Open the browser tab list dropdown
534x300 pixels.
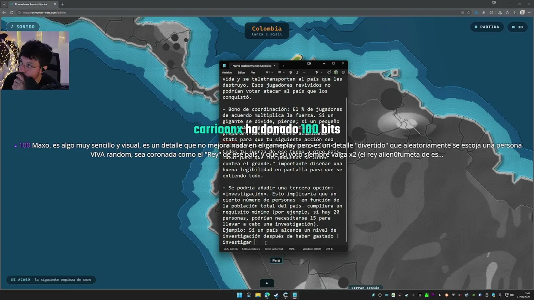click(4, 4)
